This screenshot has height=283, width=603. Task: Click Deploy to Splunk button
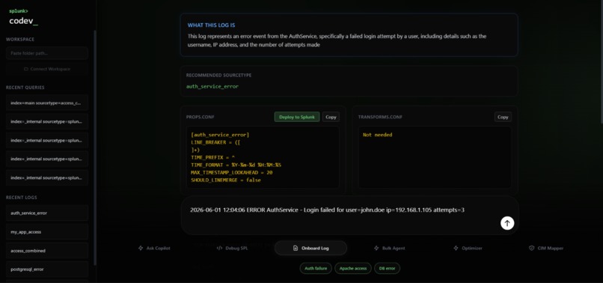pos(297,117)
